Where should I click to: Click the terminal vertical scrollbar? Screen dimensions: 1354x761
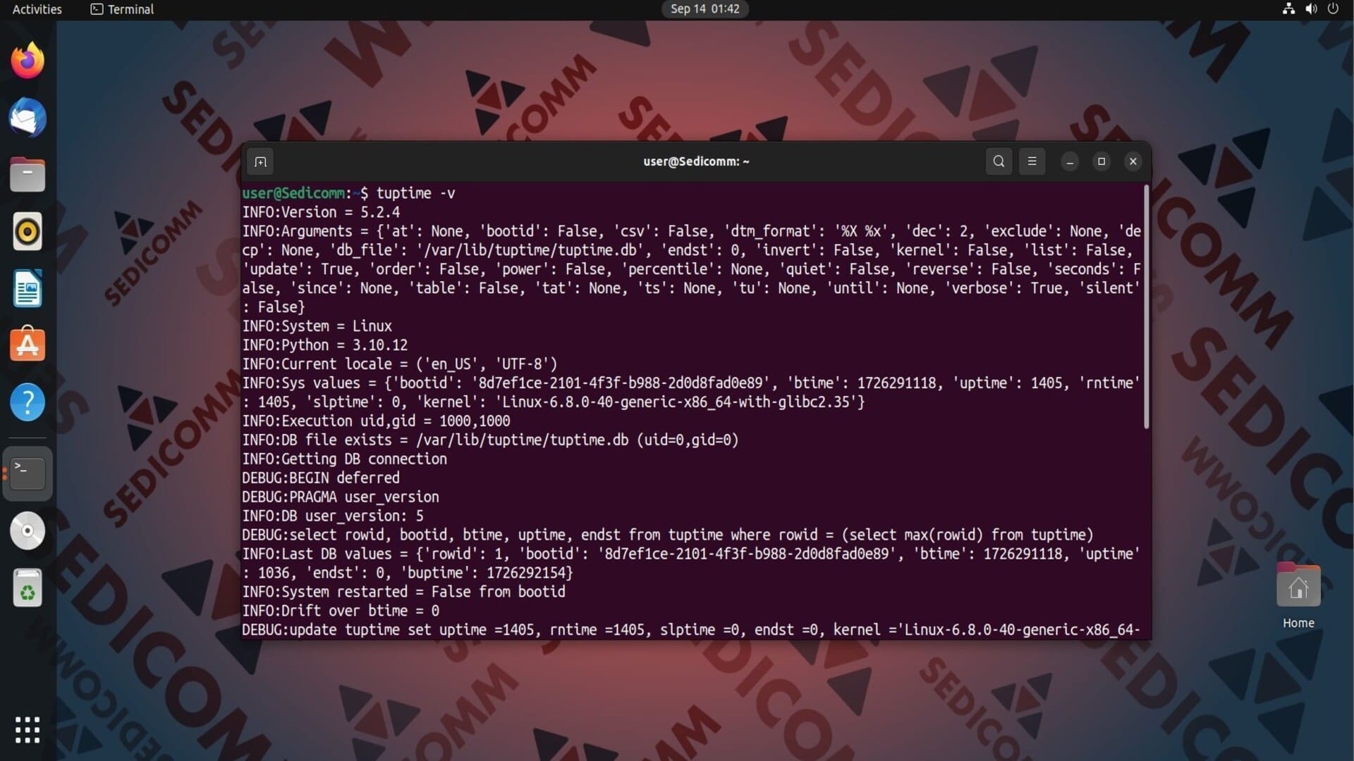click(1146, 307)
